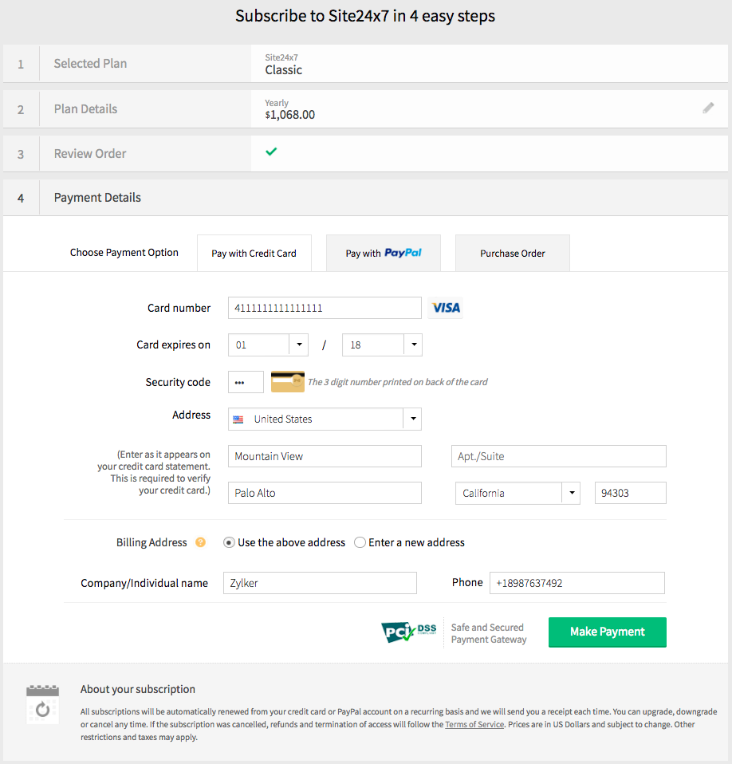Image resolution: width=732 pixels, height=764 pixels.
Task: Open the expiry month dropdown
Action: pos(299,345)
